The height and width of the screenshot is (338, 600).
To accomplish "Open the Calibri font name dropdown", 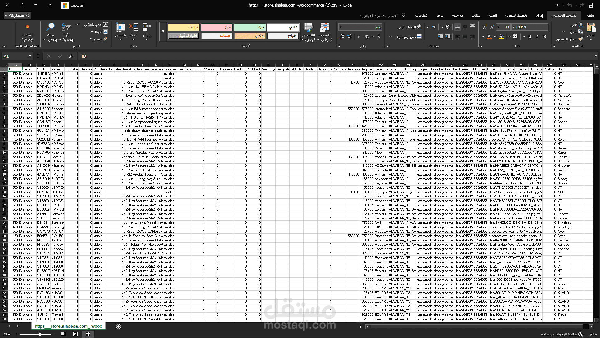I will [x=513, y=27].
